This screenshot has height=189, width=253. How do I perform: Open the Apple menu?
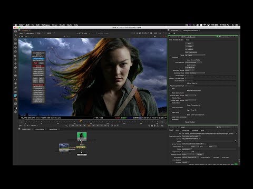(16, 25)
